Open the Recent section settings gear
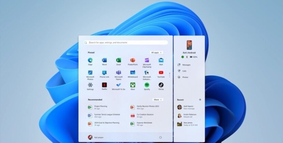283x143 pixels. click(200, 99)
